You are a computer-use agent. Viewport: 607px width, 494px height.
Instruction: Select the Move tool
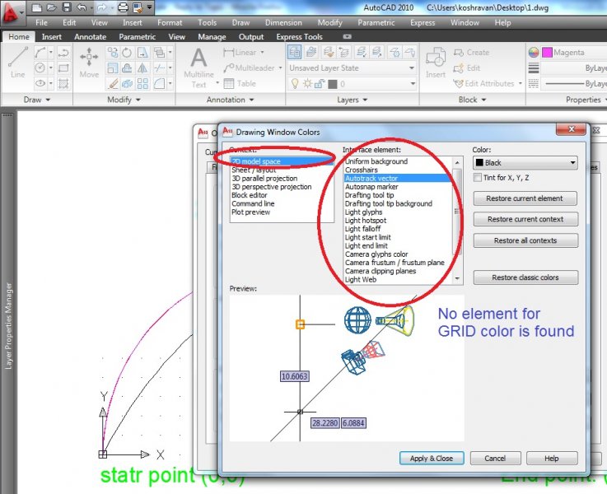[x=89, y=62]
